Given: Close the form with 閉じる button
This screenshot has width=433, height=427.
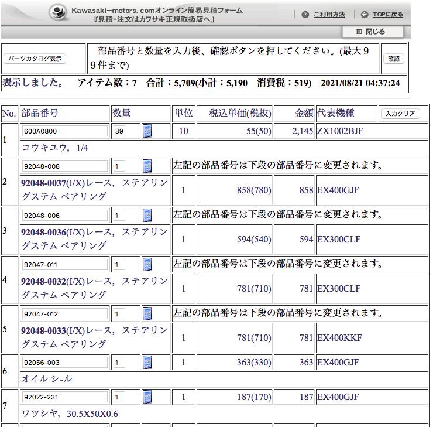Looking at the screenshot, I should (x=373, y=32).
